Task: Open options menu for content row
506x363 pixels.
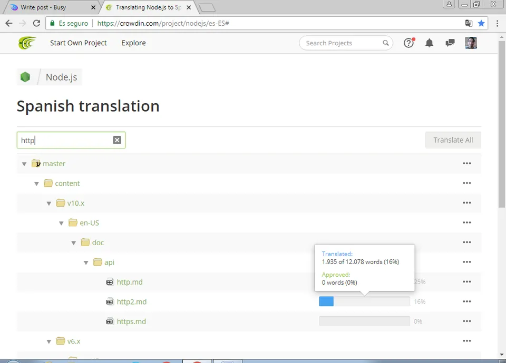Action: [466, 183]
